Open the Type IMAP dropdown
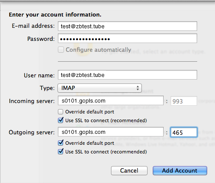 coord(100,88)
